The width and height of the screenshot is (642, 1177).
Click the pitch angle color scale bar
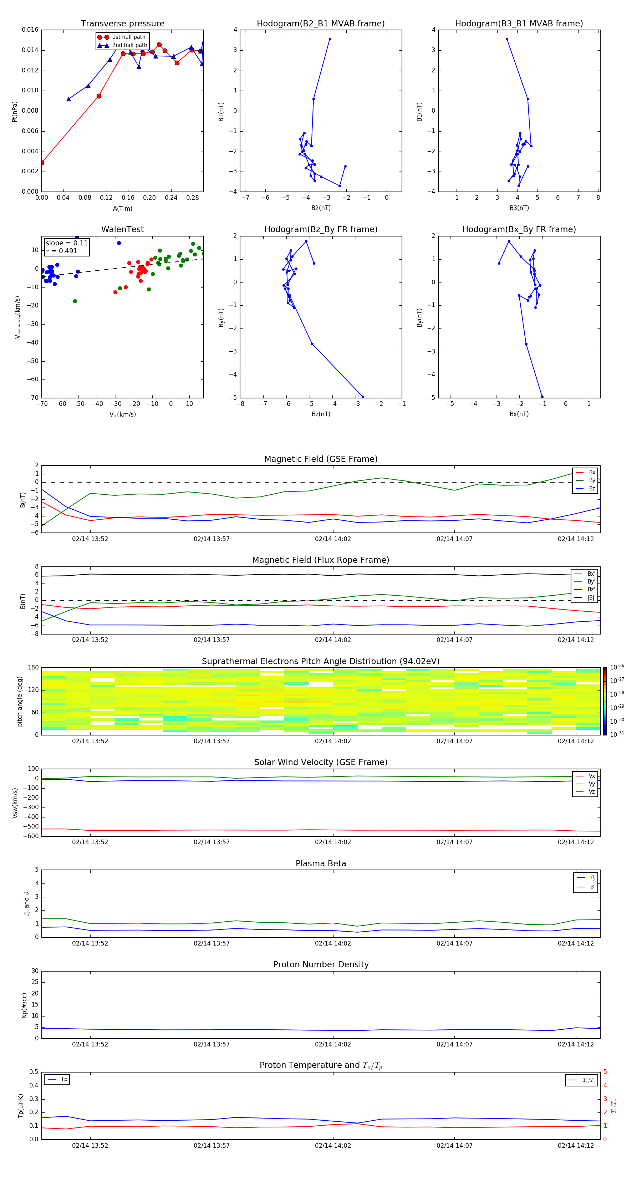click(605, 701)
